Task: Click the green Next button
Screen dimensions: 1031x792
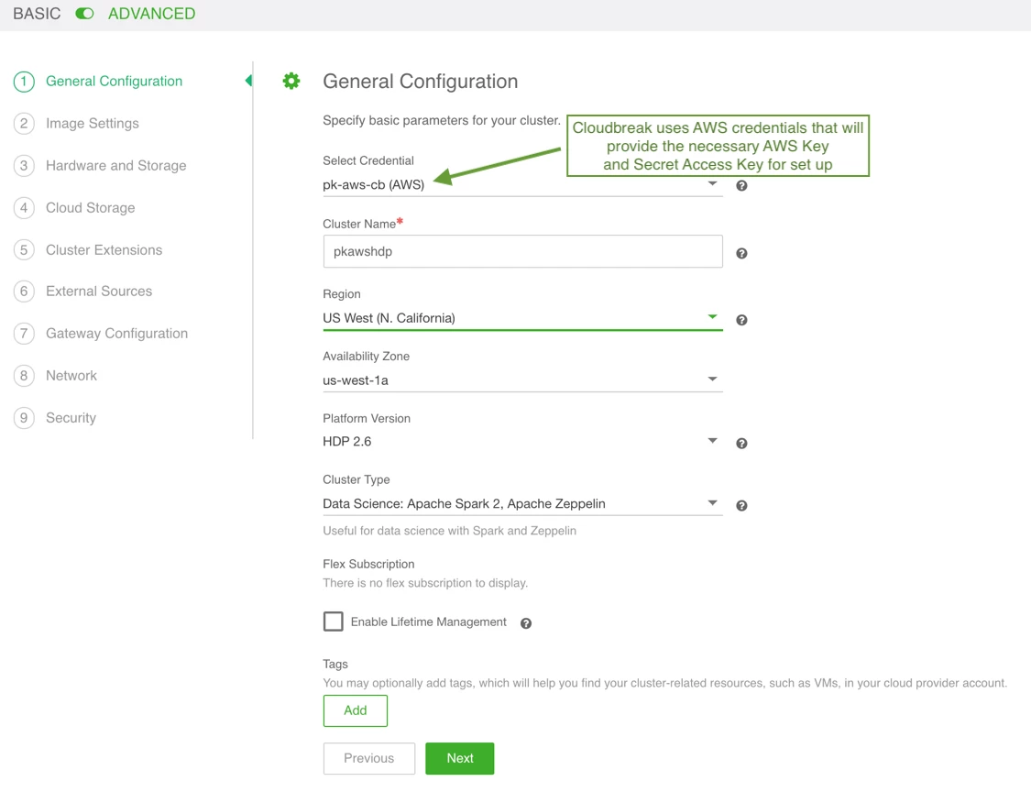Action: point(460,758)
